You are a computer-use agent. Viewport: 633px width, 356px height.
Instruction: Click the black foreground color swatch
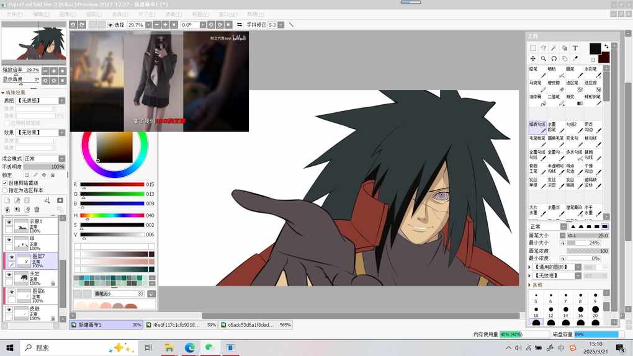coord(595,48)
